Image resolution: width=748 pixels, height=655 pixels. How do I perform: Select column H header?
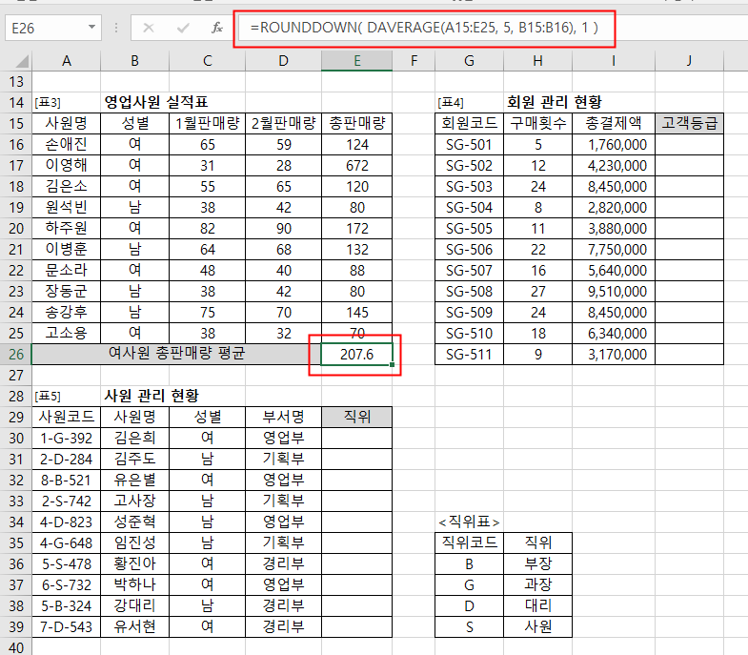click(538, 61)
